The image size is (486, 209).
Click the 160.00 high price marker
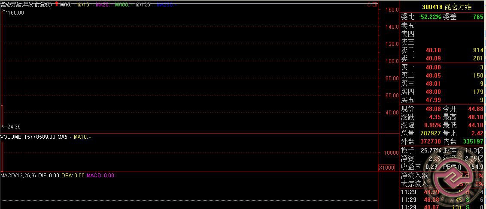15,13
